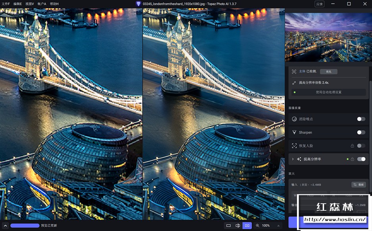
Task: Disable the 提高分辨率 toggle
Action: [361, 159]
